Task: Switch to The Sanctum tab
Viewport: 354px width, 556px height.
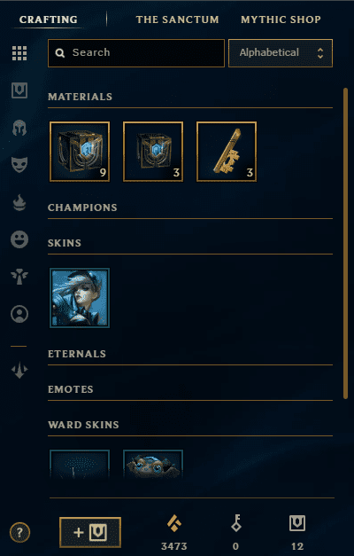Action: point(177,20)
